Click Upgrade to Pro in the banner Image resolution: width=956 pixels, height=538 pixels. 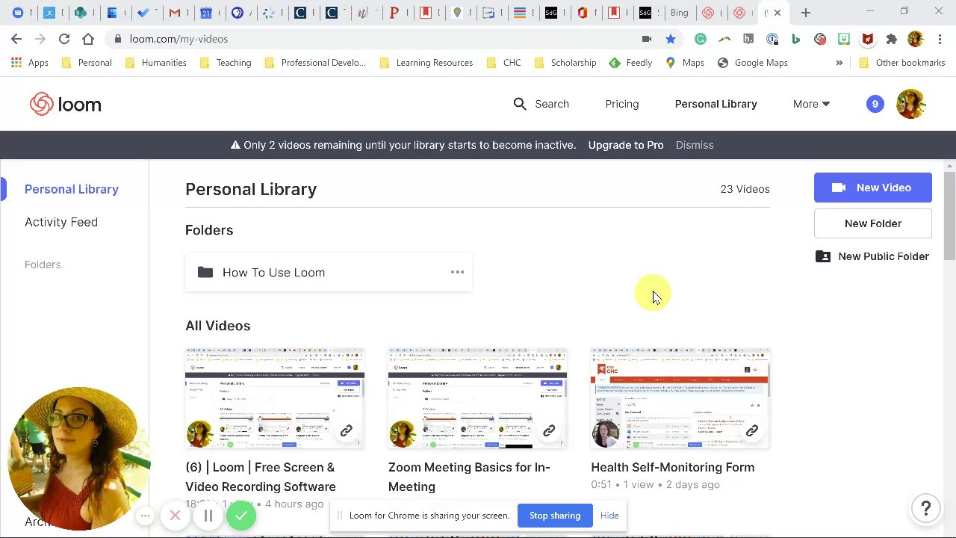click(625, 145)
